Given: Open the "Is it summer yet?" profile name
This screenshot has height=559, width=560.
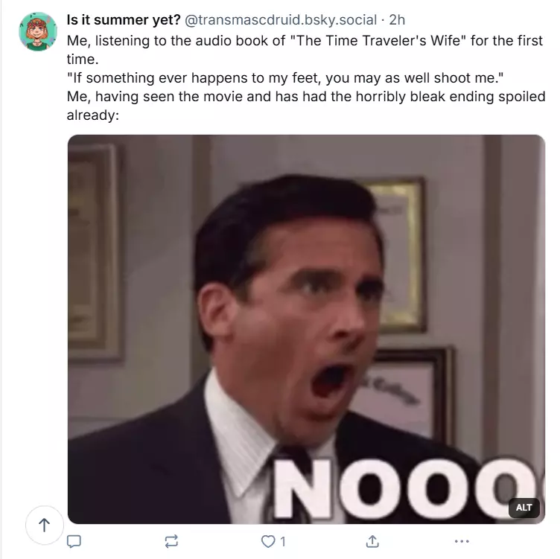Looking at the screenshot, I should point(124,20).
